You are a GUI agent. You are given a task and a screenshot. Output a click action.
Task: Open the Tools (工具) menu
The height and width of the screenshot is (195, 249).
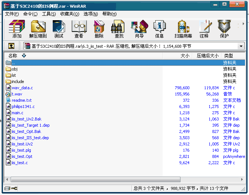tap(49, 14)
